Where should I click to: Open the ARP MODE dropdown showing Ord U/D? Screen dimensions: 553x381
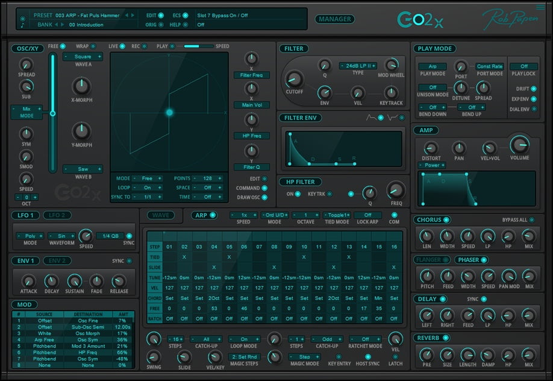point(274,215)
